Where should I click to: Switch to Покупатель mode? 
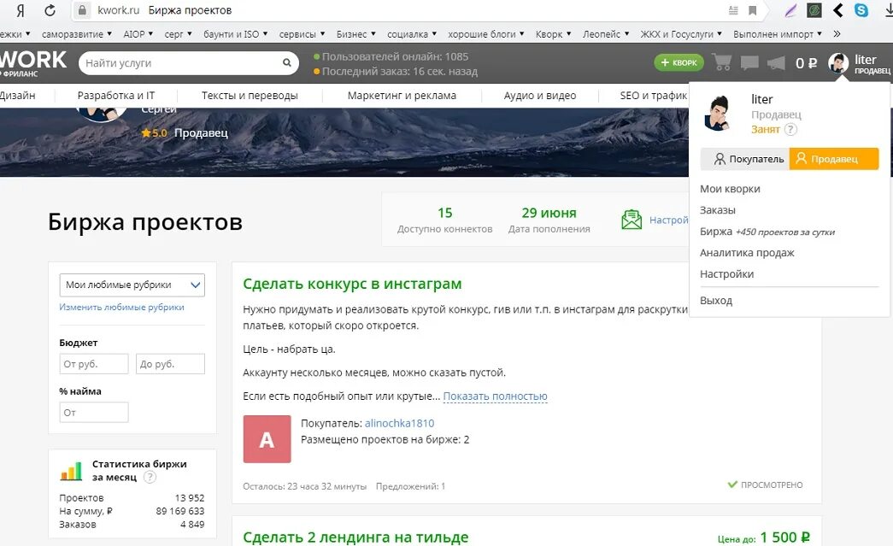pyautogui.click(x=745, y=159)
